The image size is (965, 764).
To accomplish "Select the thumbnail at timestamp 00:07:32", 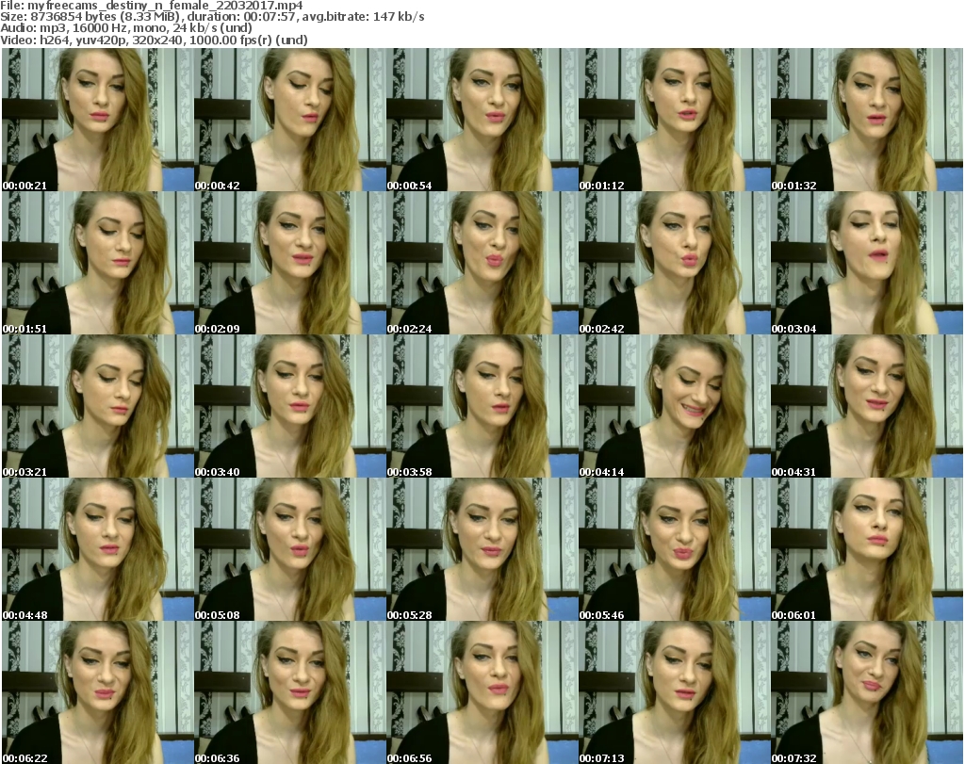I will [866, 692].
